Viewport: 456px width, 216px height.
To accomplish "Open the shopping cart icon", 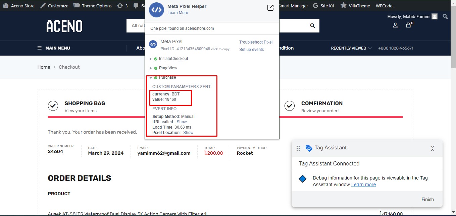I will [408, 25].
